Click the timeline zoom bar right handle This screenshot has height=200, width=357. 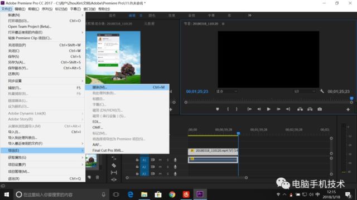(x=246, y=178)
